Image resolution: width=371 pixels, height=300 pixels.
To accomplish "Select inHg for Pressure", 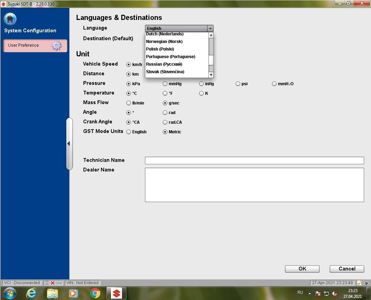I will (x=201, y=84).
